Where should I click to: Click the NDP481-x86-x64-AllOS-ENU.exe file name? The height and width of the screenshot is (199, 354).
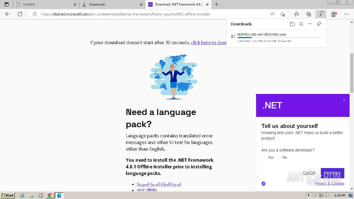pos(261,34)
